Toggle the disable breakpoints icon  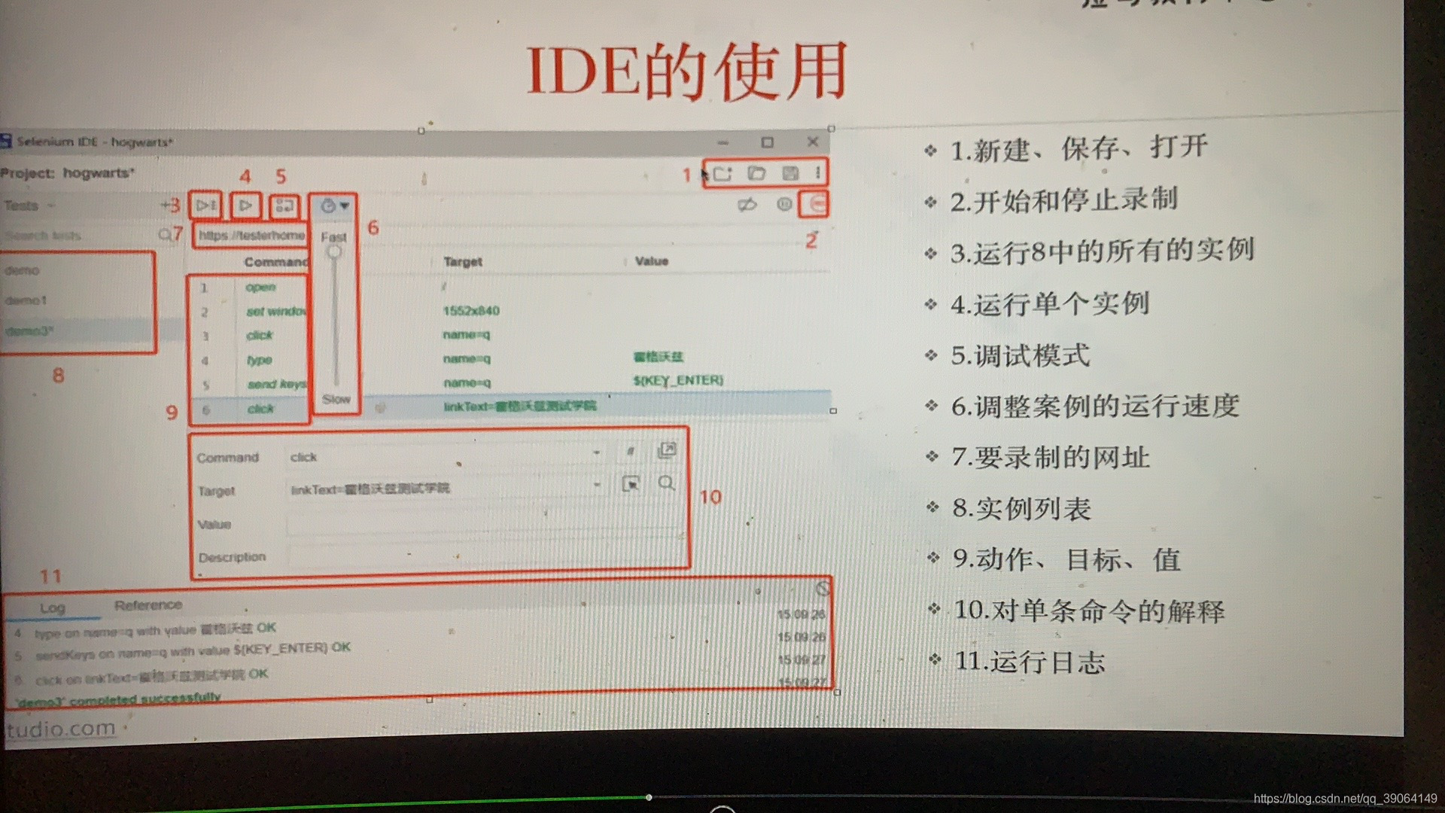747,205
